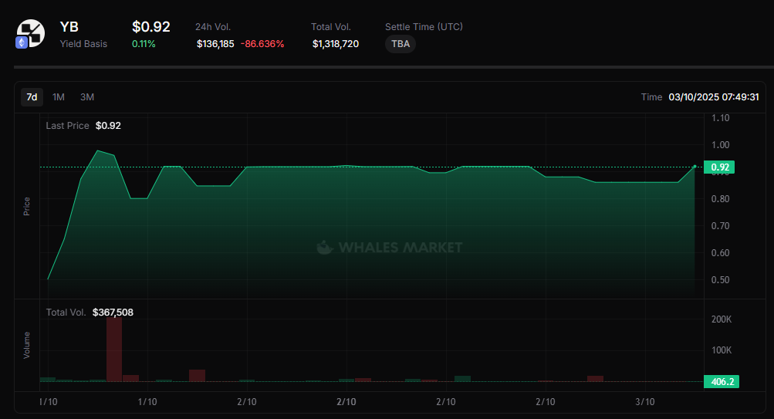Click the $367,508 volume panel total
This screenshot has height=419, width=774.
113,313
